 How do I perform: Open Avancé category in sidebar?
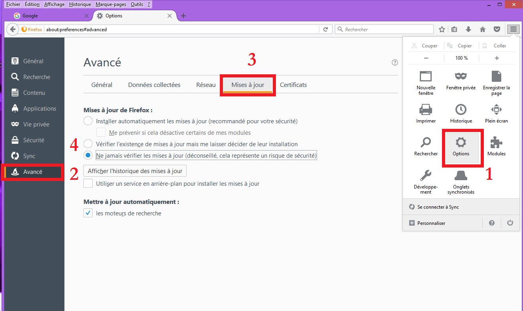point(34,172)
